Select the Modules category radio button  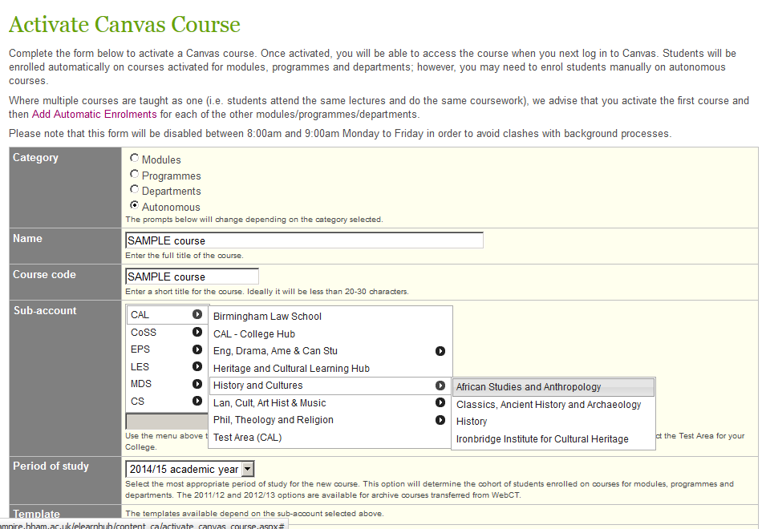(x=134, y=159)
